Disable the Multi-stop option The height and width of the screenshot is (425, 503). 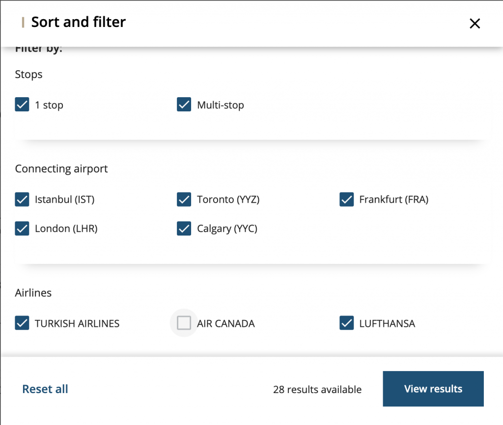click(184, 105)
